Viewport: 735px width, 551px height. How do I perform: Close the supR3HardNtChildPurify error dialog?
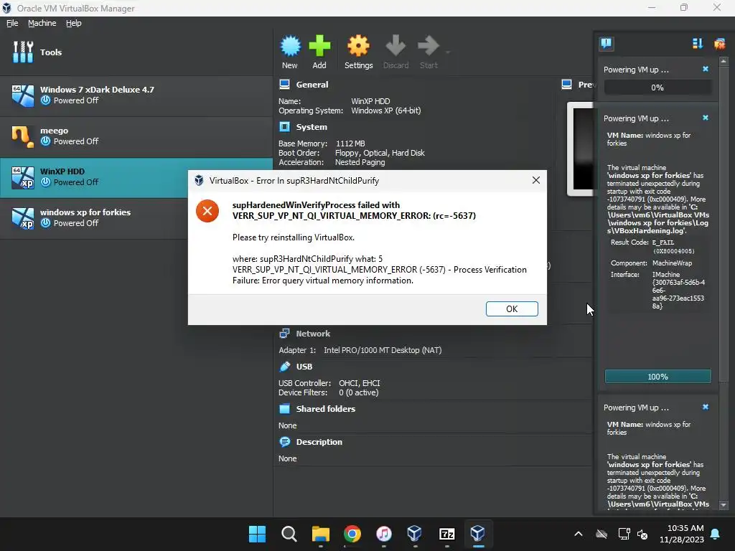[x=536, y=180]
